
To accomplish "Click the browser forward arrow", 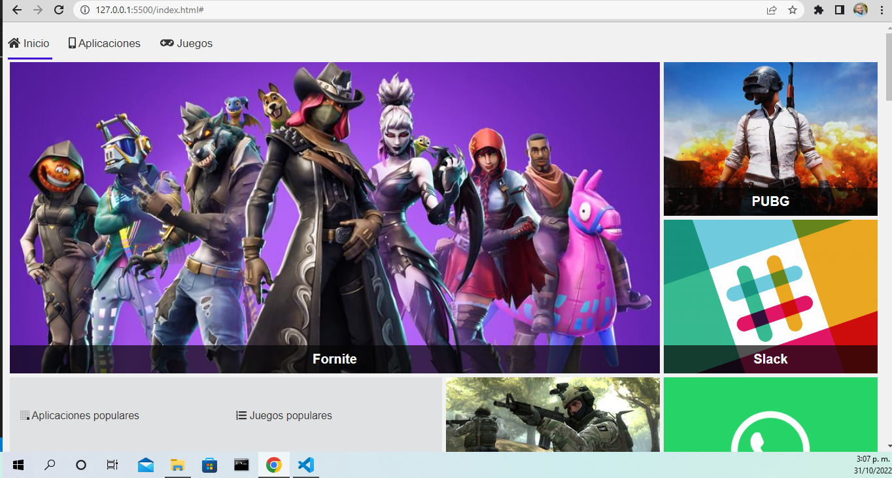I will point(38,10).
